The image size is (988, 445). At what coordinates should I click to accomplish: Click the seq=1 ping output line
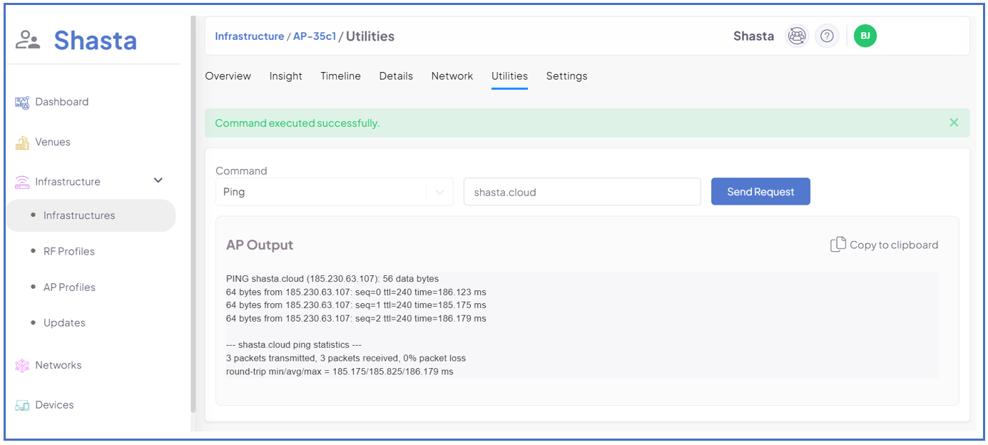tap(356, 305)
